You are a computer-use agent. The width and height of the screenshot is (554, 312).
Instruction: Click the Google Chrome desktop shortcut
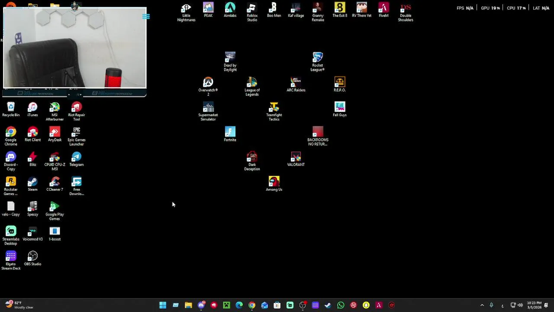pyautogui.click(x=11, y=136)
